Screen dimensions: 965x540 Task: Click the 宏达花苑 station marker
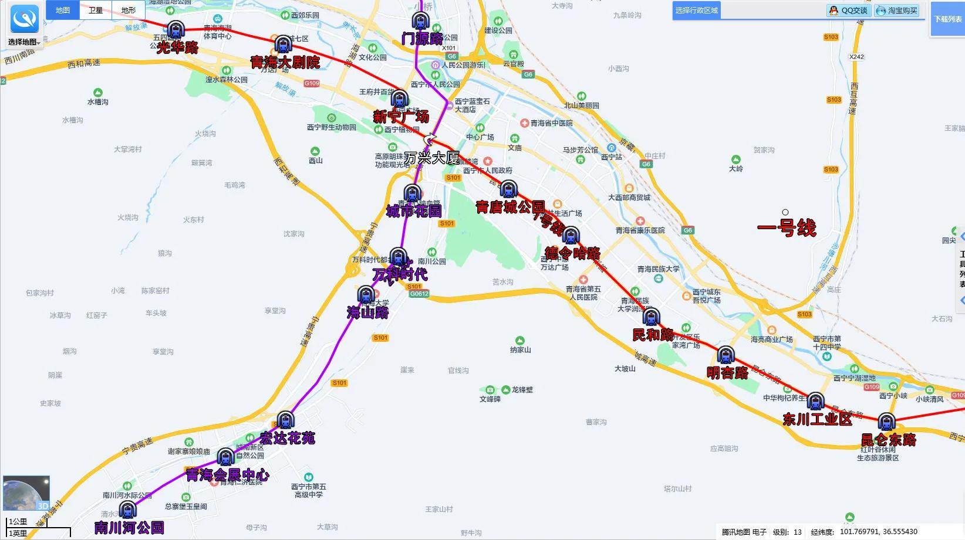pos(285,420)
